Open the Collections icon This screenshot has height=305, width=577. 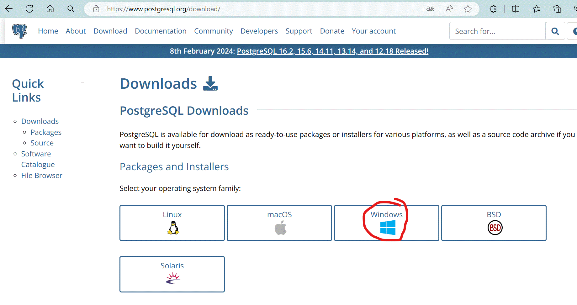click(557, 9)
